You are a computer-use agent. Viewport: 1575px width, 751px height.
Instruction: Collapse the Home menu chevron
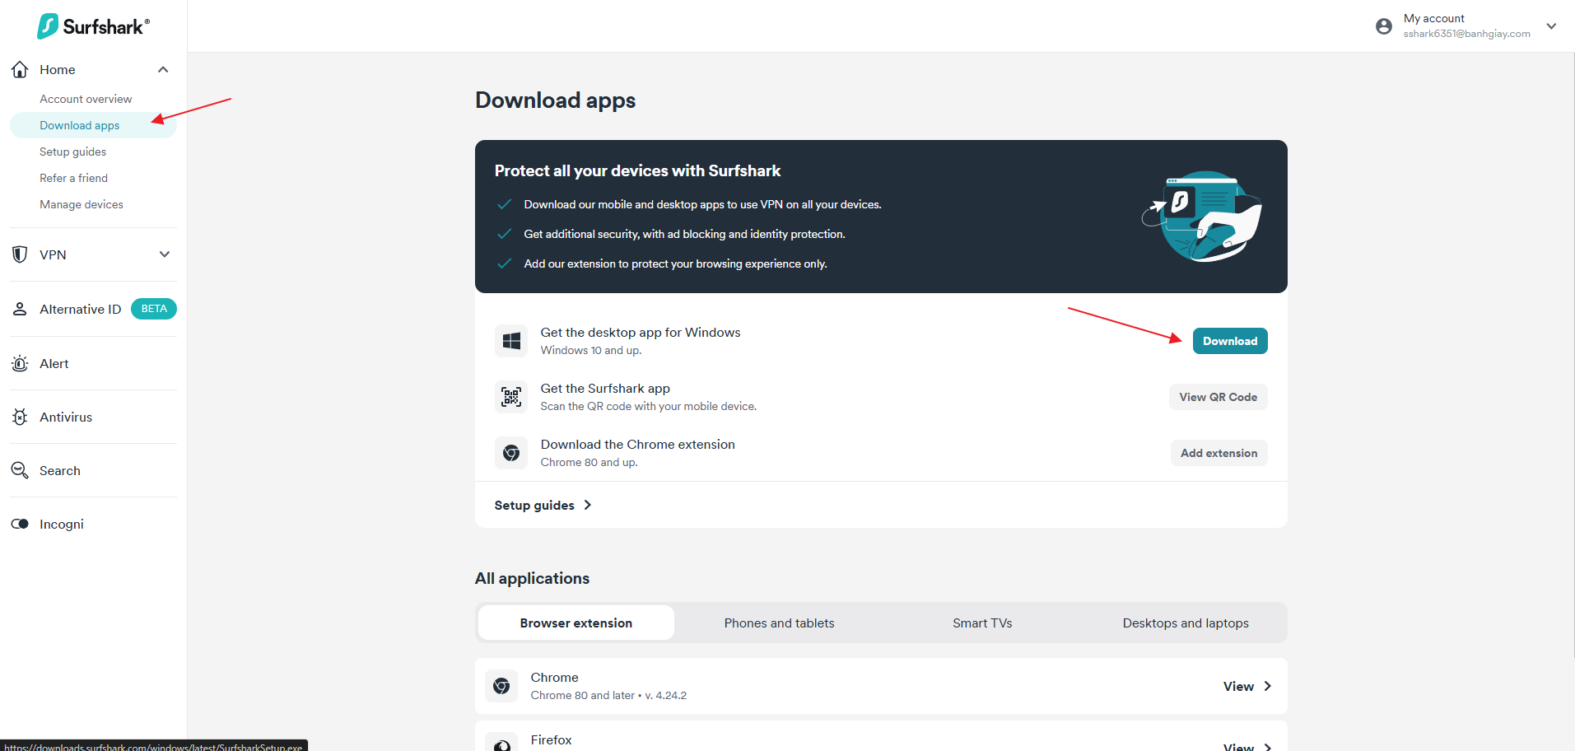pos(163,70)
